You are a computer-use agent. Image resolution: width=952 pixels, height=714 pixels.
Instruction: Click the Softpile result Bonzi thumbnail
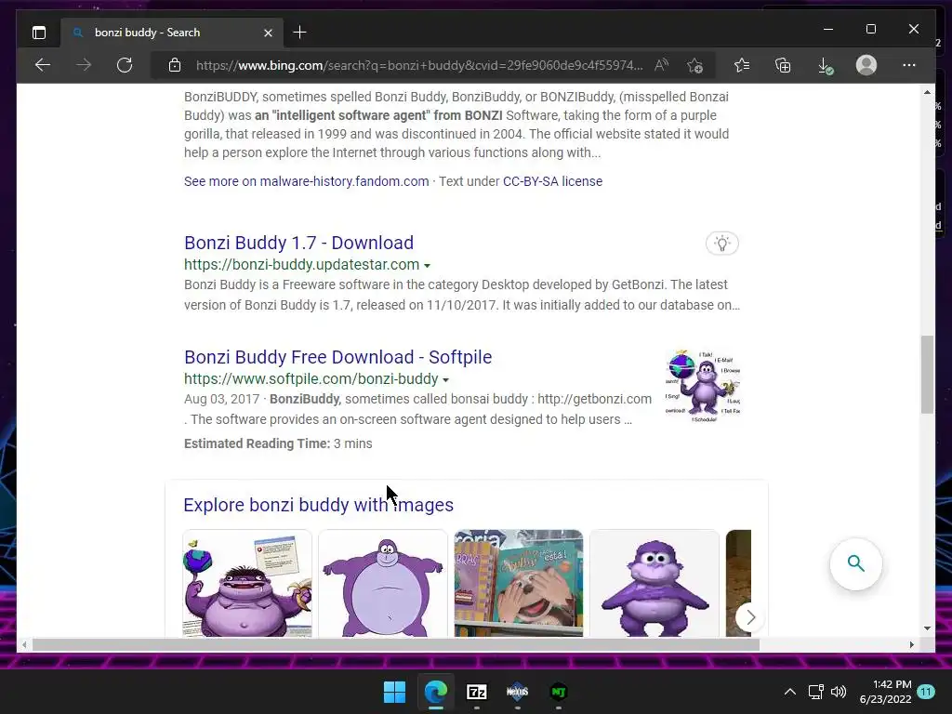(x=703, y=385)
